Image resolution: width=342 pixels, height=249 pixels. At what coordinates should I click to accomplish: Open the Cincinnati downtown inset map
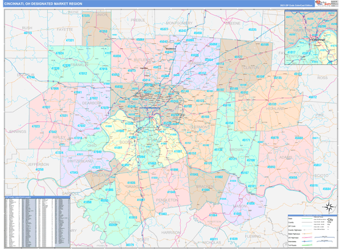(311, 37)
